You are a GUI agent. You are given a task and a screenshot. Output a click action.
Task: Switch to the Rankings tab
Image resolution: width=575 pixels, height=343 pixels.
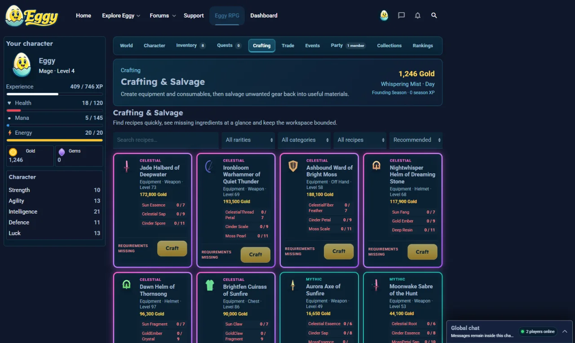coord(423,46)
